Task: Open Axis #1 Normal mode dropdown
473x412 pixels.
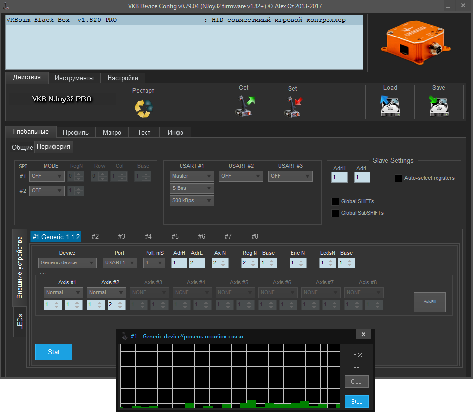Action: [x=63, y=293]
